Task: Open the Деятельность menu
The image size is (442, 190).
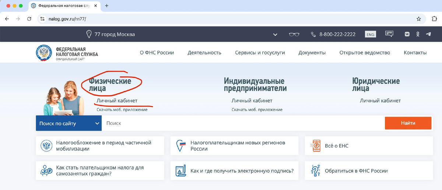Action: [204, 53]
